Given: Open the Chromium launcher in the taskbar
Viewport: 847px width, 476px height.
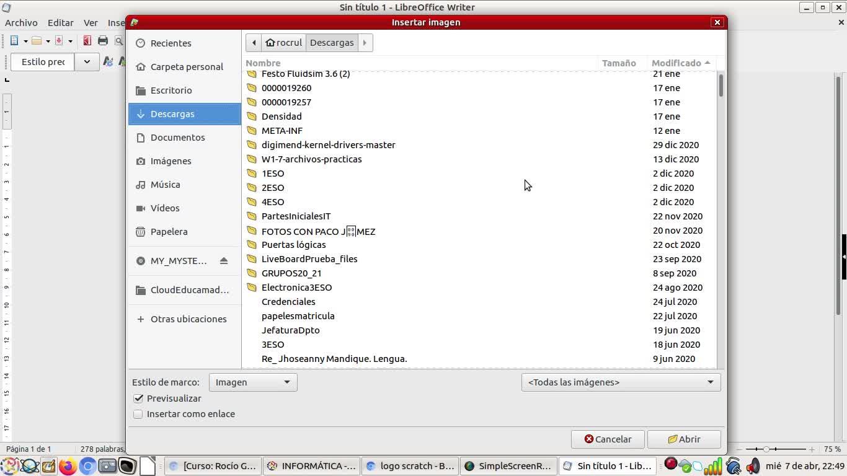Looking at the screenshot, I should (x=87, y=466).
